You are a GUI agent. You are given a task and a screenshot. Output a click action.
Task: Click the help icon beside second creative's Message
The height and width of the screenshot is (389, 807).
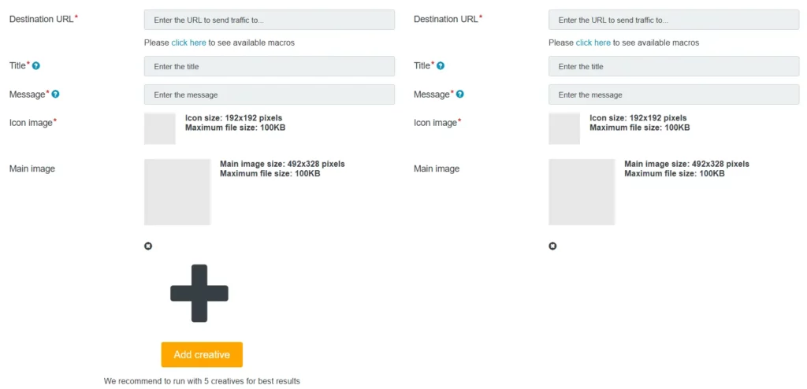tap(459, 94)
